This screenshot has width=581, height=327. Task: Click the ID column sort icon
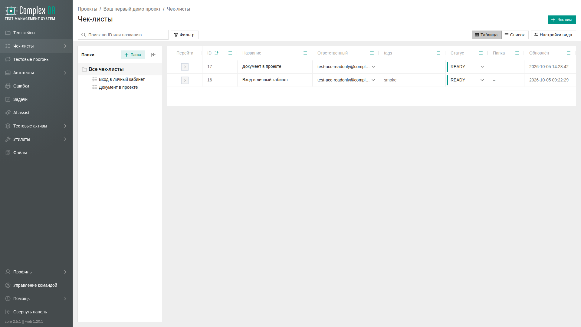point(216,53)
